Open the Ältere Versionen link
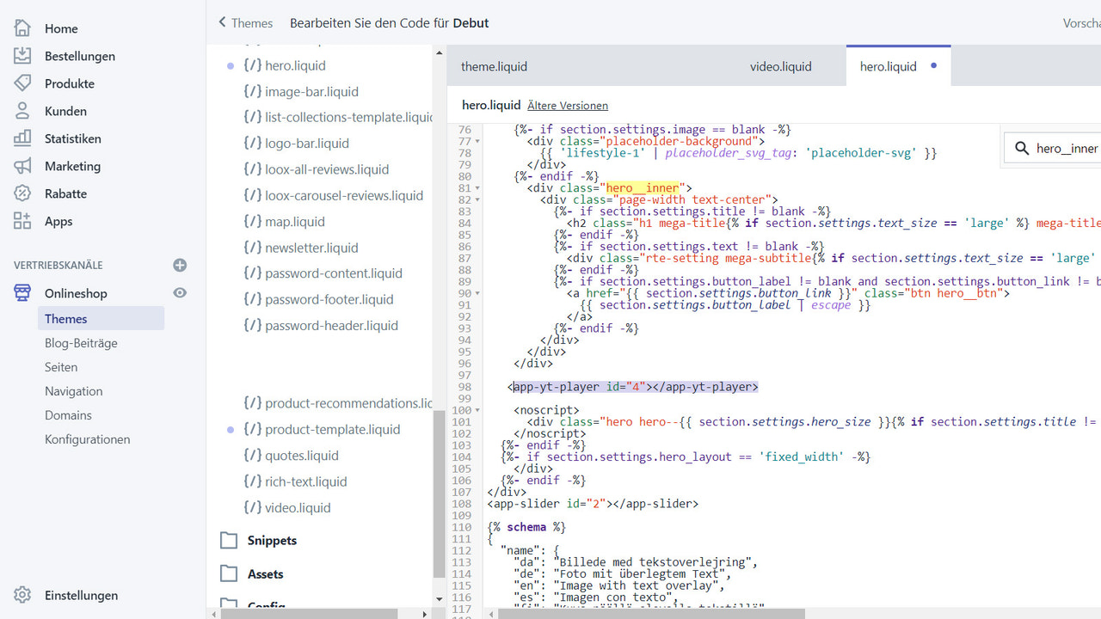The height and width of the screenshot is (619, 1101). (568, 106)
